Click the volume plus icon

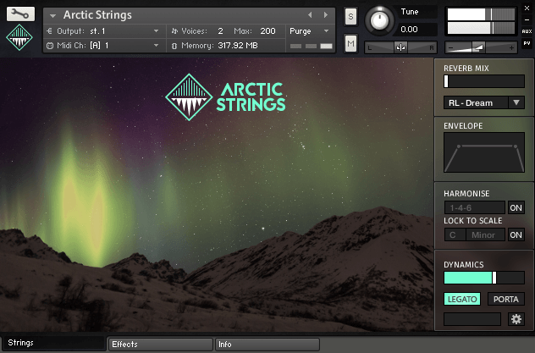[511, 47]
